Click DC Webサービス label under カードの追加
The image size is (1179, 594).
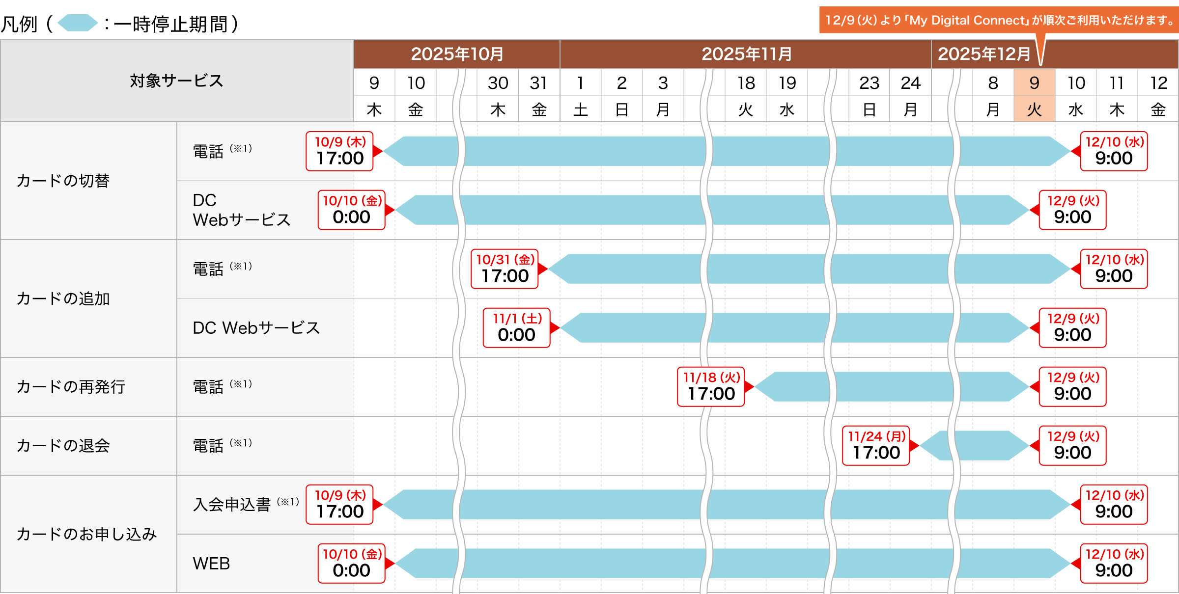click(256, 328)
